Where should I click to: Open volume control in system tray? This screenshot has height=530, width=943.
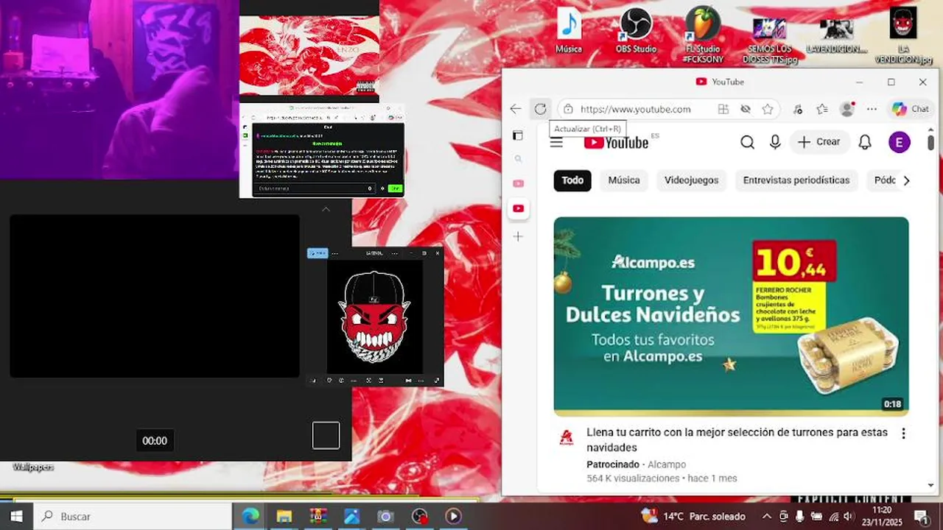[849, 517]
